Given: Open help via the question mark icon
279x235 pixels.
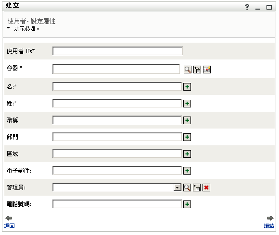Looking at the screenshot, I should tap(247, 7).
